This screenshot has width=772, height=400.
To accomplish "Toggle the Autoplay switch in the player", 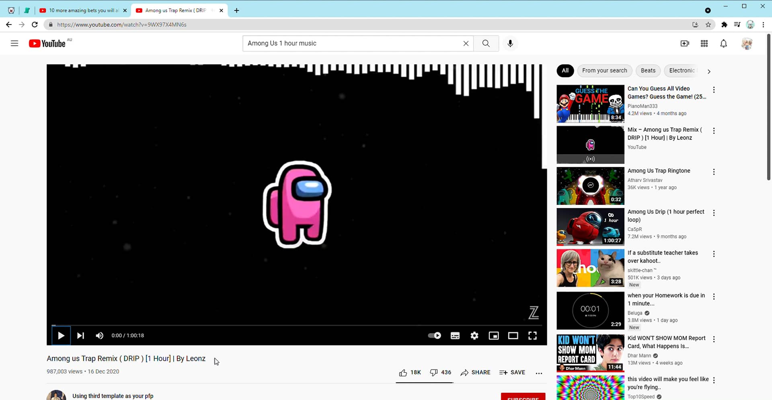I will tap(434, 335).
